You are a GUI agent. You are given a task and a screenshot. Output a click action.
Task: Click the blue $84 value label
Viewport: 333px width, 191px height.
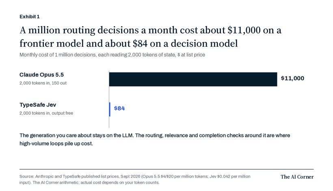tap(119, 109)
